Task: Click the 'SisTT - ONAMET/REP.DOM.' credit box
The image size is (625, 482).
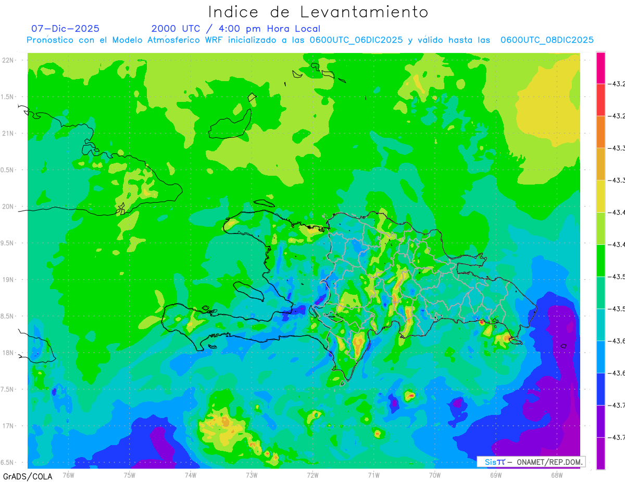Action: click(x=531, y=462)
